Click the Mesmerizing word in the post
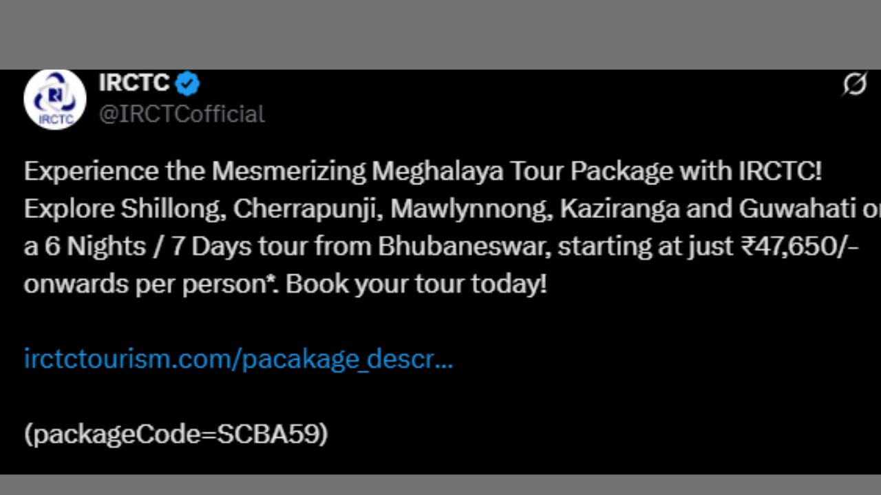This screenshot has width=881, height=495. 289,172
